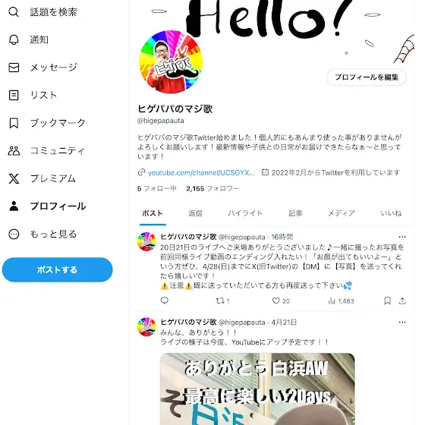Repost the first post via retweet icon
The image size is (425, 425).
pyautogui.click(x=220, y=301)
